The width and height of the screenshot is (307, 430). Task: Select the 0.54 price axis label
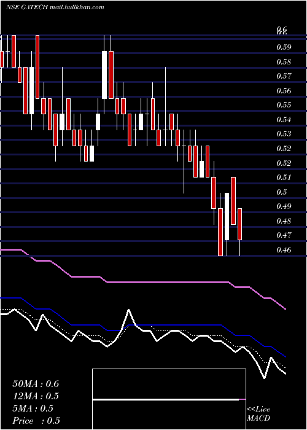[x=284, y=120]
